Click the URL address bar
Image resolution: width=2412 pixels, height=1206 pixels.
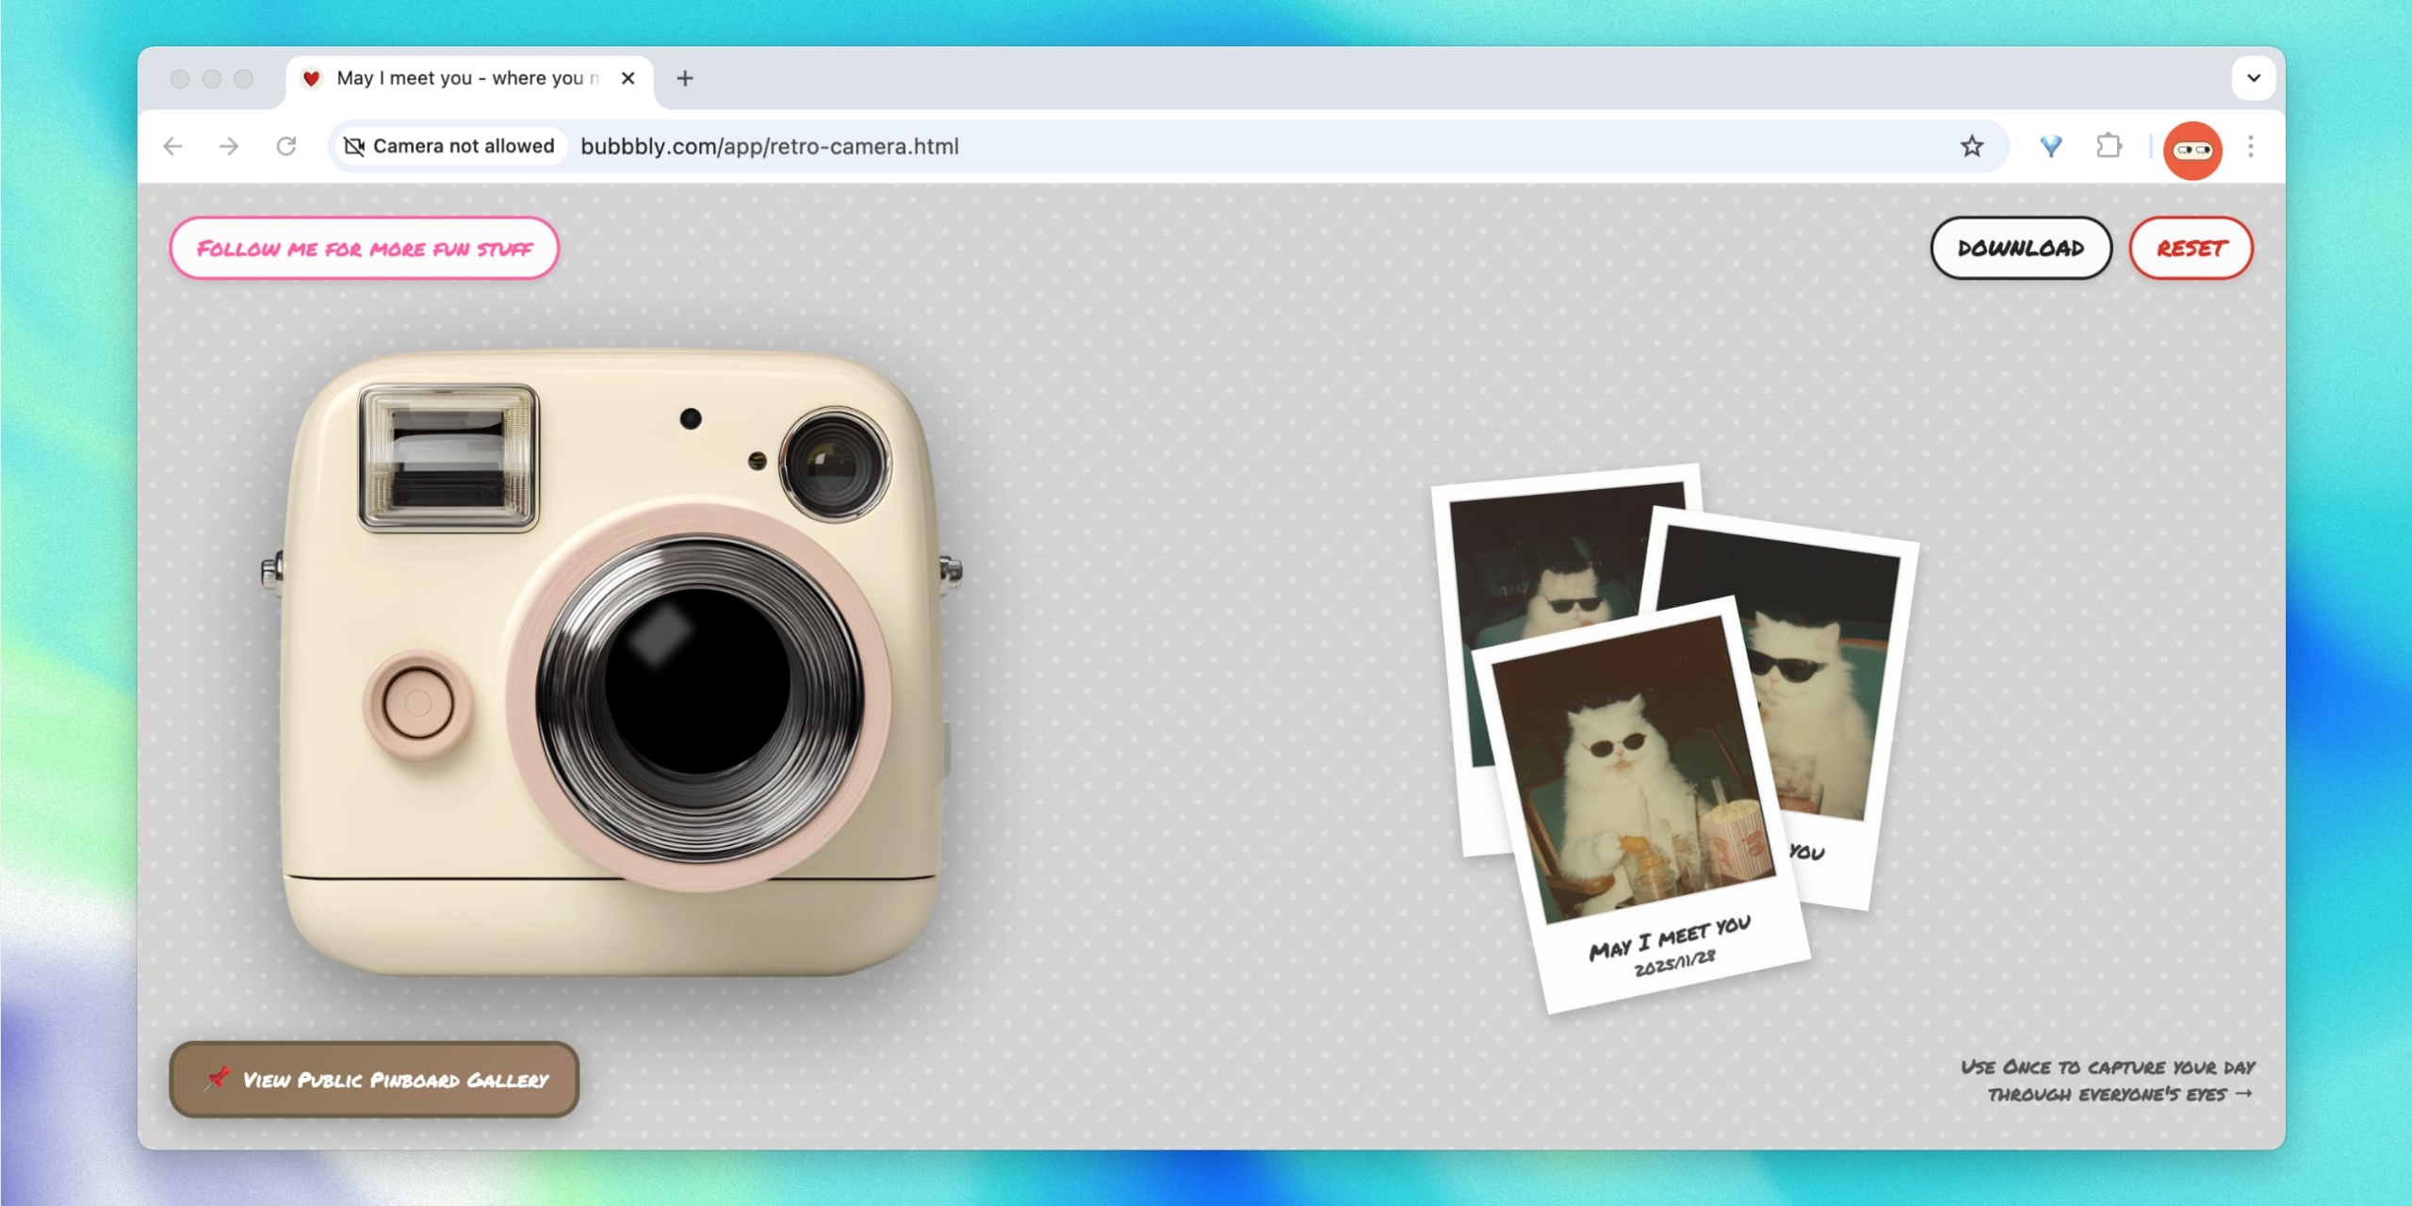tap(1225, 146)
